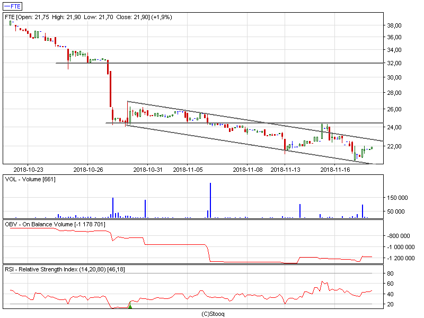Screen dimensions: 424x318
Task: Click the 2018-11-08 date label
Action: pyautogui.click(x=248, y=170)
